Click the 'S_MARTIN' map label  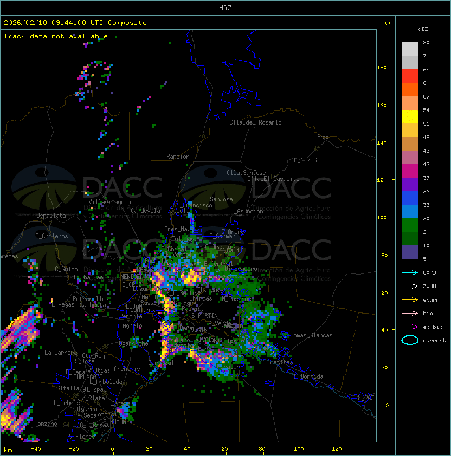[x=205, y=316]
